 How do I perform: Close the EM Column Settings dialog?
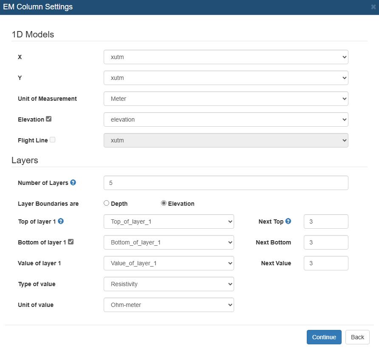point(373,7)
